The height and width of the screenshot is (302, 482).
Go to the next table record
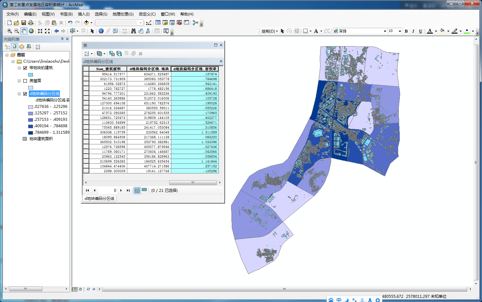tap(121, 190)
